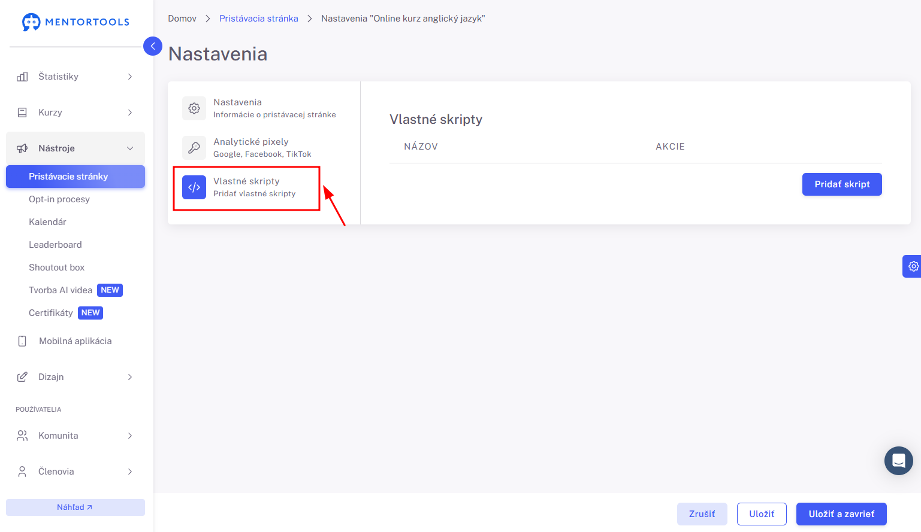Image resolution: width=921 pixels, height=532 pixels.
Task: Click the code icon for Vlastné skripty
Action: click(194, 187)
